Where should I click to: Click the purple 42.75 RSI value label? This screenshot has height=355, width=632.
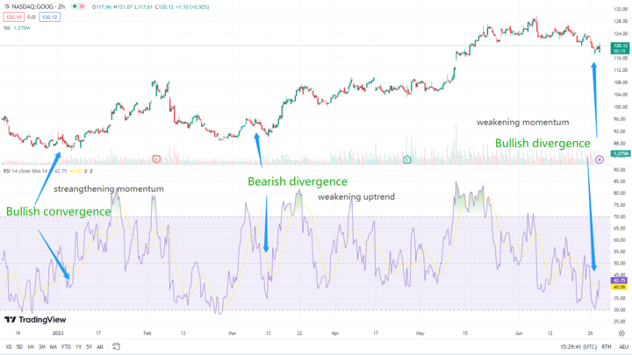click(x=619, y=280)
